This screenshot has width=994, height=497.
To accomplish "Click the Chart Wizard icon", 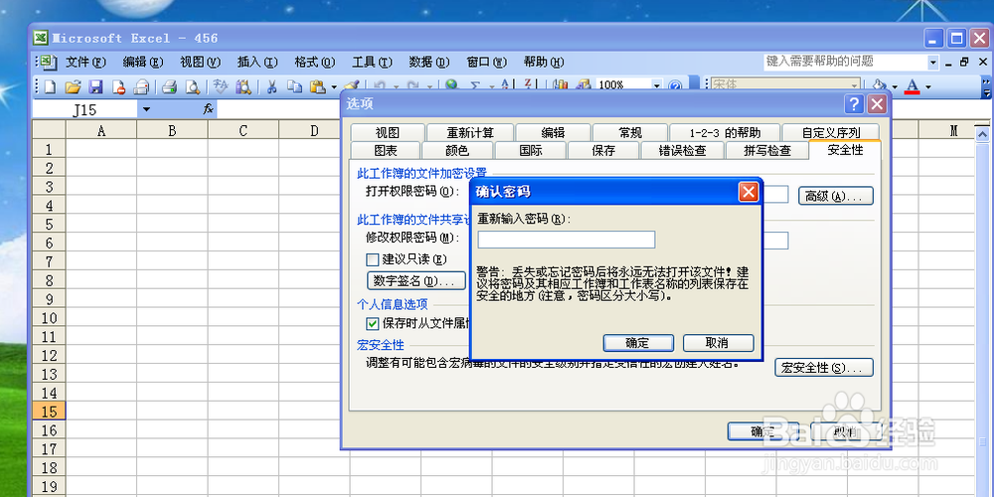I will pos(561,84).
